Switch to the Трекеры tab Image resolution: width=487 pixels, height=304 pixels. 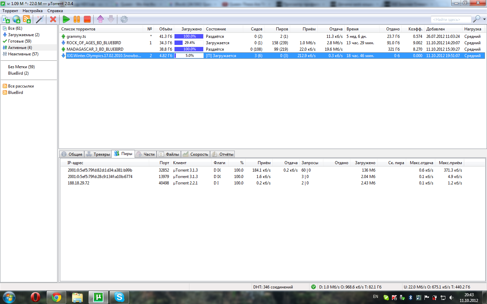click(x=98, y=154)
